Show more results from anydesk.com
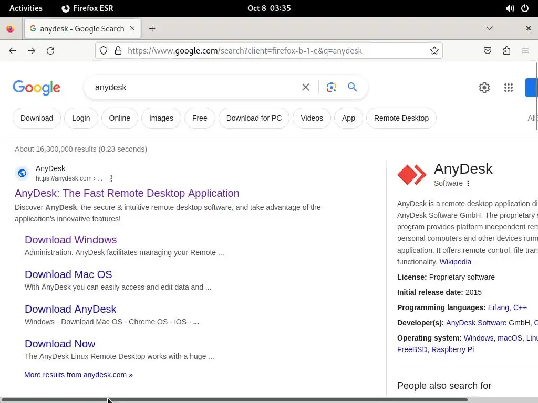This screenshot has width=538, height=403. click(78, 375)
